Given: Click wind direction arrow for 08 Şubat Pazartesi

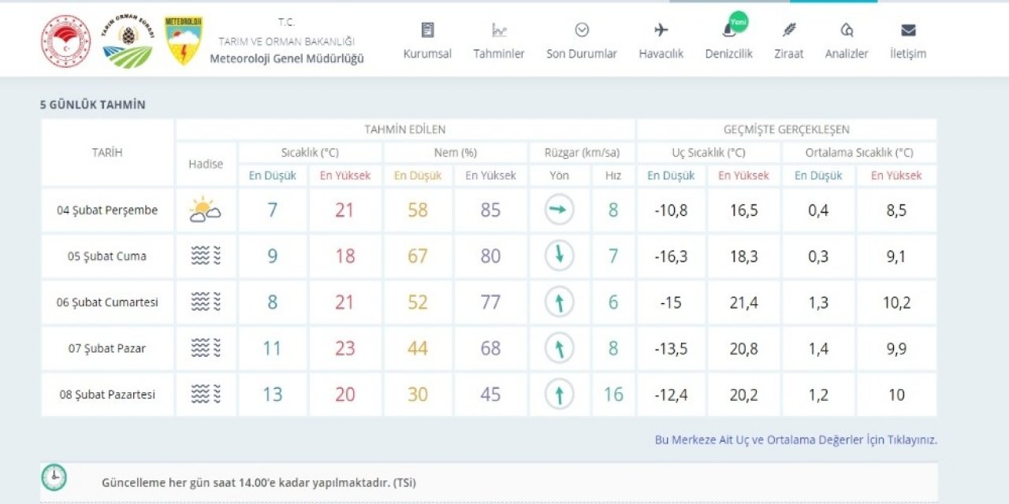Looking at the screenshot, I should 559,395.
